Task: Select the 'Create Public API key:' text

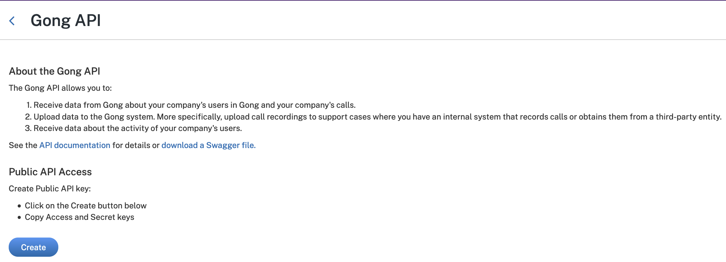Action: pyautogui.click(x=50, y=189)
